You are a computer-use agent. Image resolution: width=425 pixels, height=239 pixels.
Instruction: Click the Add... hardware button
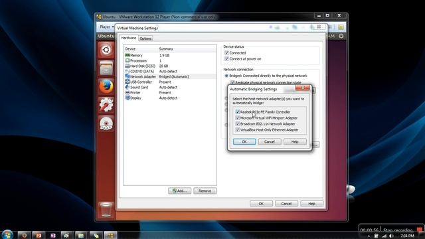pyautogui.click(x=179, y=191)
